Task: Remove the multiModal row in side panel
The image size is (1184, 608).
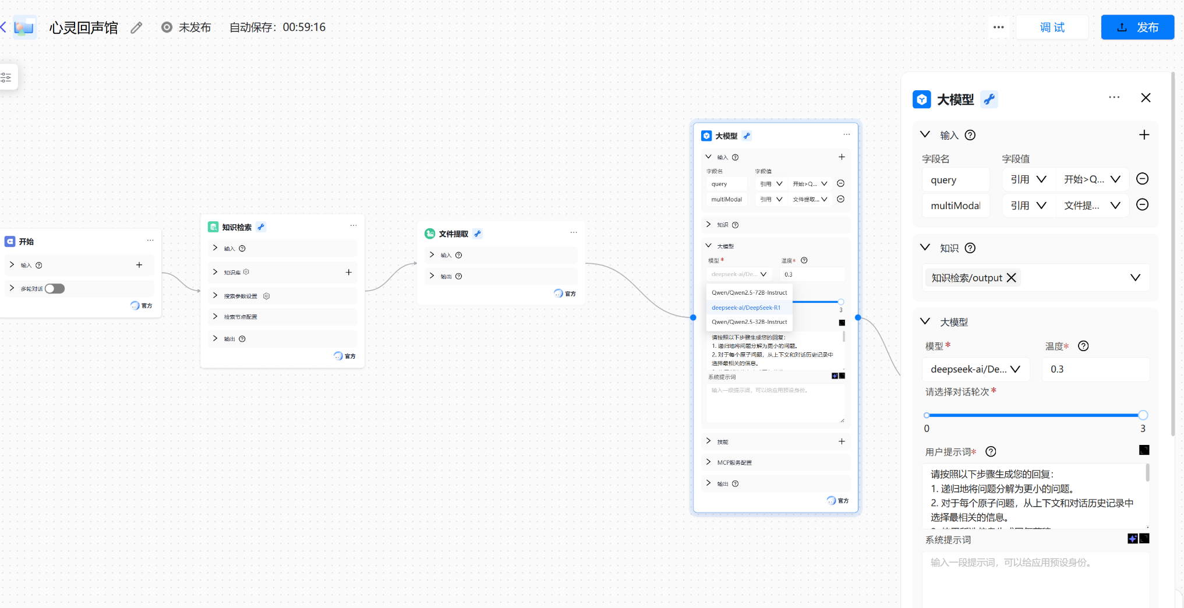Action: pyautogui.click(x=1143, y=205)
